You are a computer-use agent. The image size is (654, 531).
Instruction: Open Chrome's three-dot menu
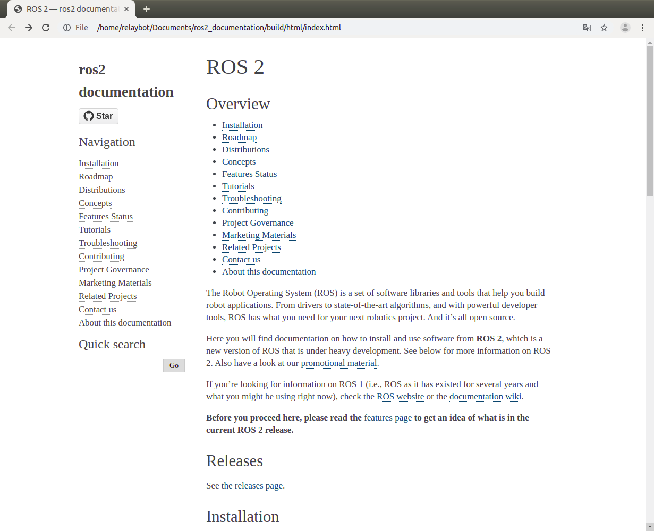(x=643, y=27)
